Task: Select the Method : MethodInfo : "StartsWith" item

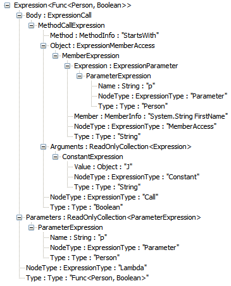Action: [104, 35]
